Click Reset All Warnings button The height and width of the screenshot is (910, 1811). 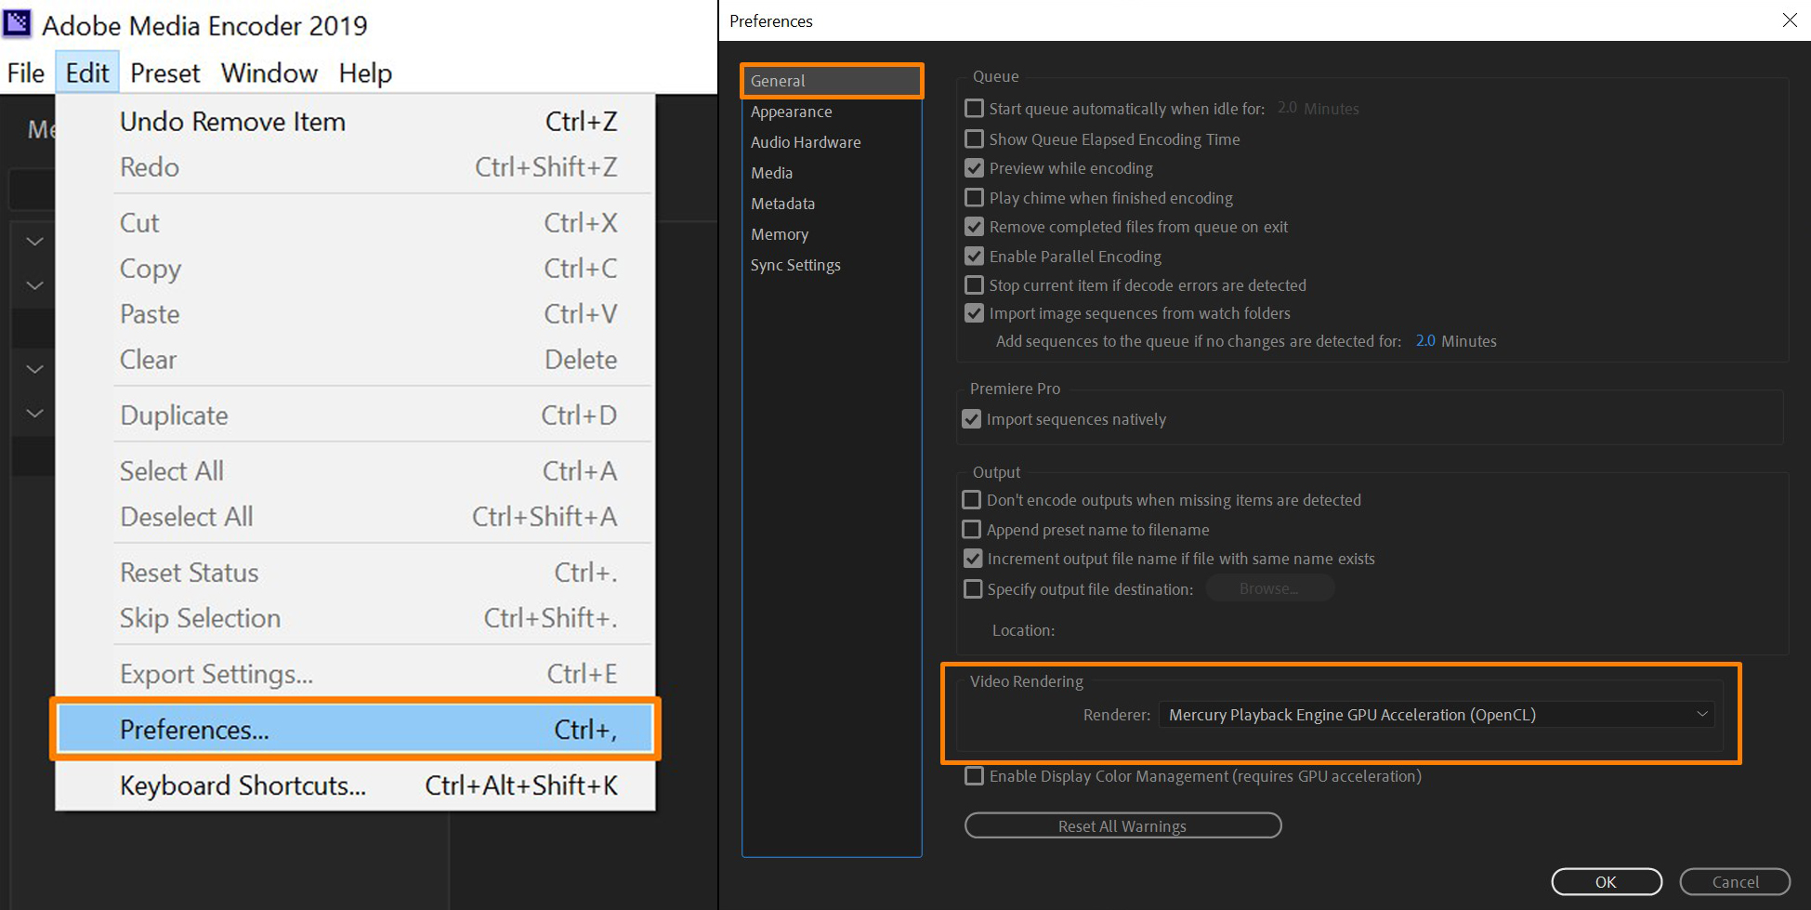tap(1122, 826)
